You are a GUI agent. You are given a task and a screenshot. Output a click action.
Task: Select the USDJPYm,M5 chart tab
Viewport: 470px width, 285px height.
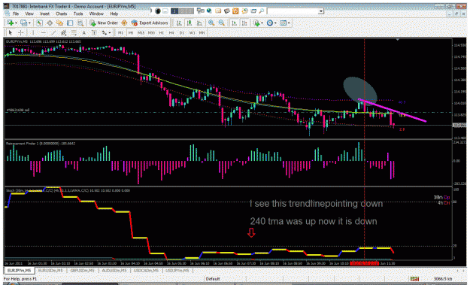[x=177, y=270]
